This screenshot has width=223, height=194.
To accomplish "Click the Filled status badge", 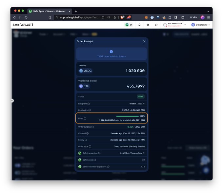I will tap(141, 97).
